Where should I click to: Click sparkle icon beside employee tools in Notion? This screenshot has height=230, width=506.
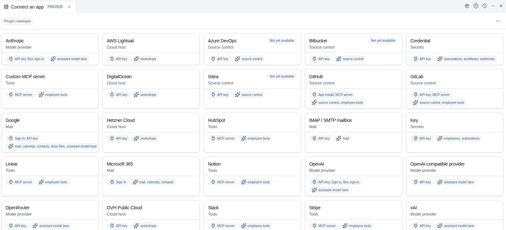(244, 182)
